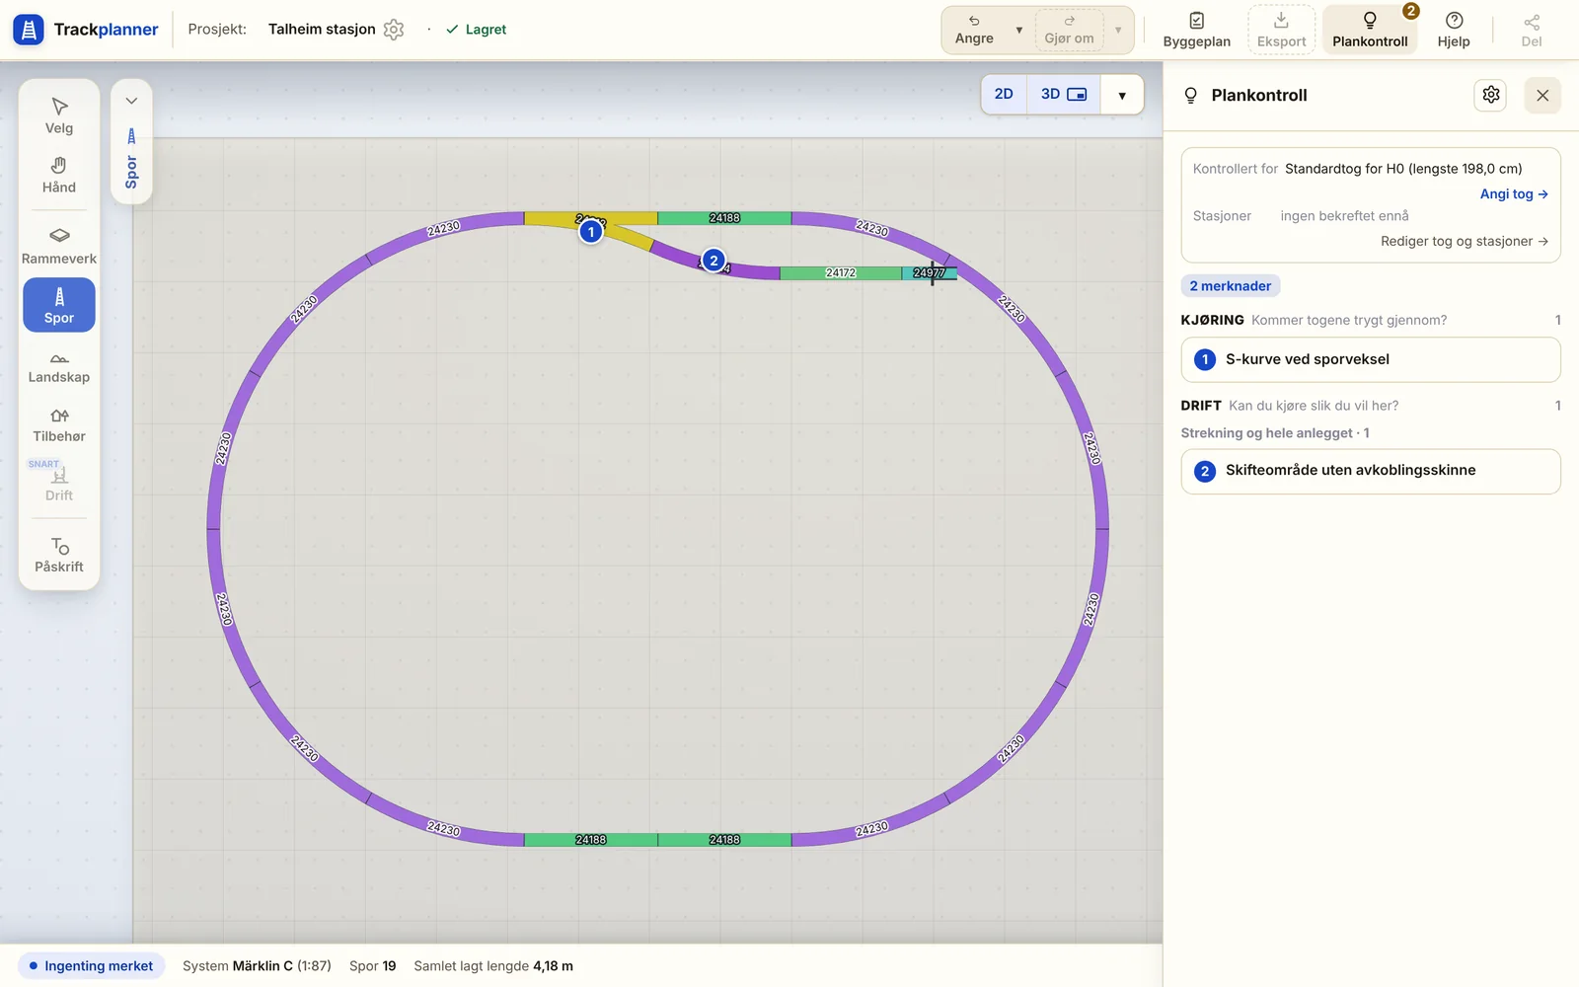Switch to 3D view
The width and height of the screenshot is (1579, 987).
tap(1063, 94)
